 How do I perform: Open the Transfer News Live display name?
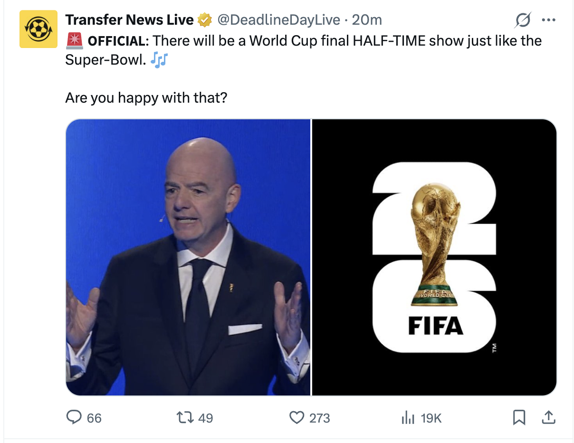coord(129,20)
